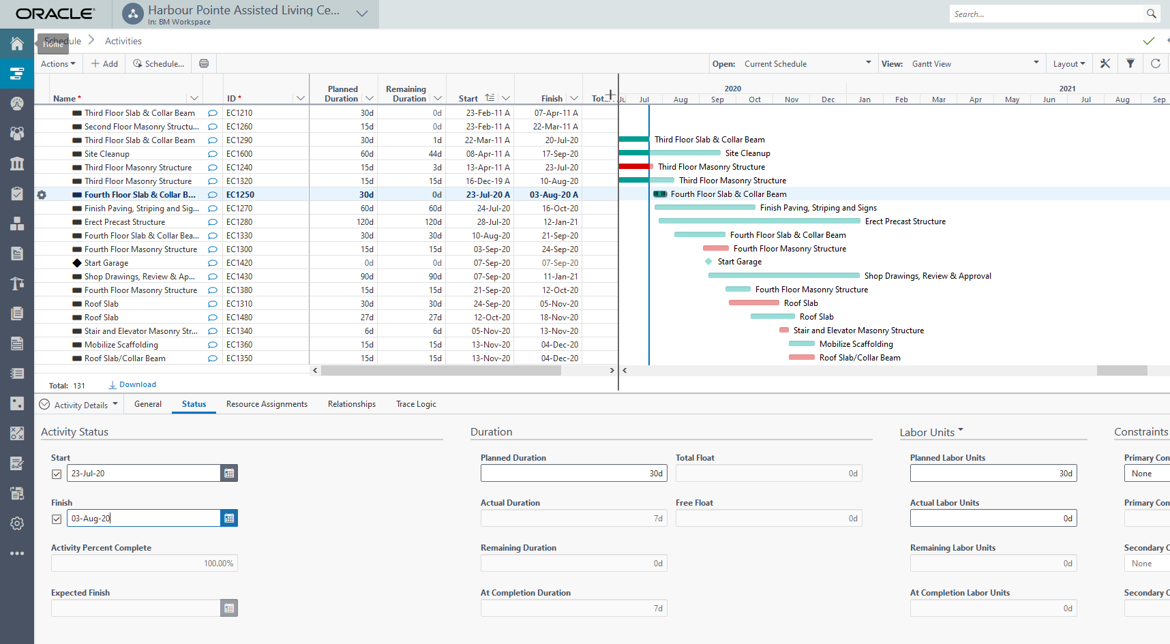Click the Download link below the activity table
Viewport: 1170px width, 644px height.
click(x=132, y=384)
